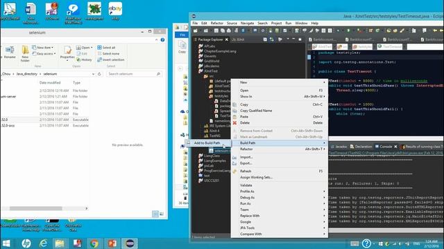Select the USCCS201 project
This screenshot has width=444, height=249.
coord(209,181)
